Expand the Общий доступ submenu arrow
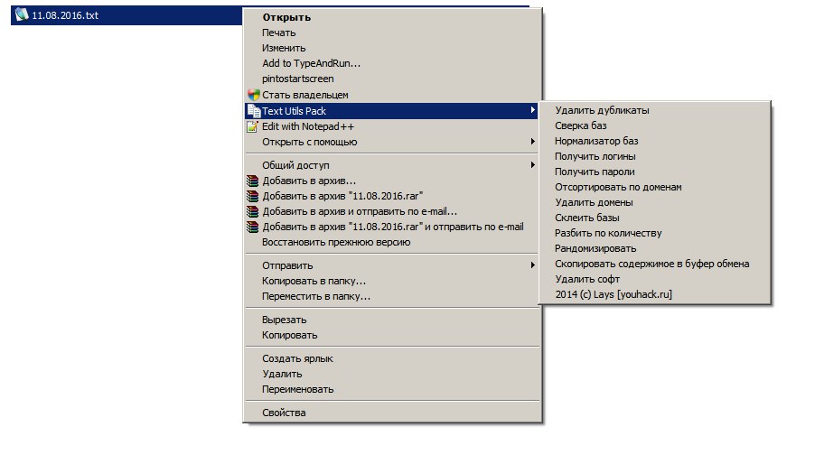This screenshot has width=815, height=464. tap(532, 165)
